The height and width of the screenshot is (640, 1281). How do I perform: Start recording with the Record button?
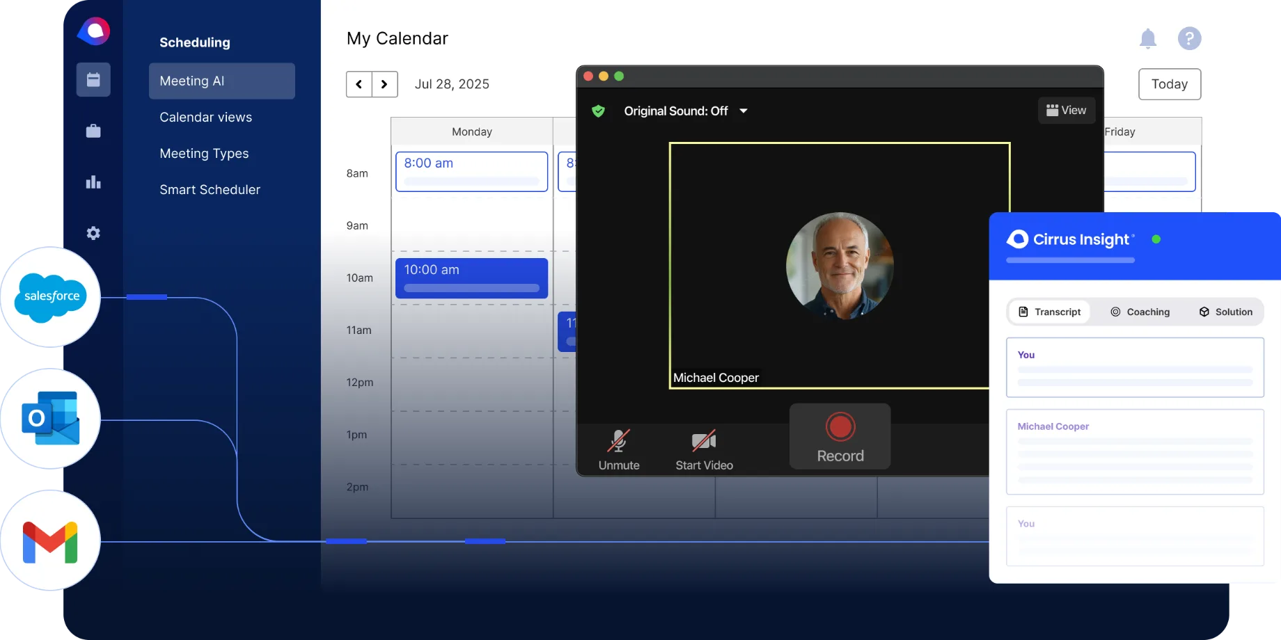coord(840,436)
